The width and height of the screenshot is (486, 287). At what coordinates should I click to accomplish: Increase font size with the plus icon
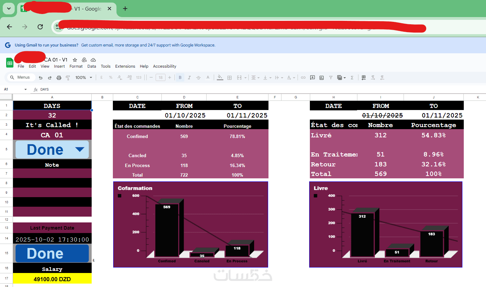pos(170,78)
